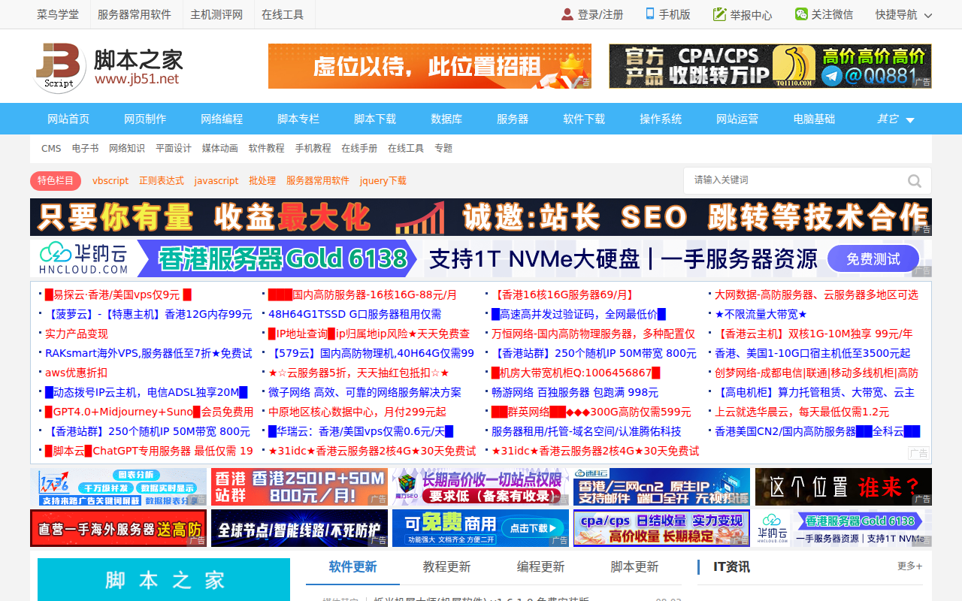This screenshot has width=962, height=601.
Task: Click the CMS sub-navigation link
Action: (x=51, y=149)
